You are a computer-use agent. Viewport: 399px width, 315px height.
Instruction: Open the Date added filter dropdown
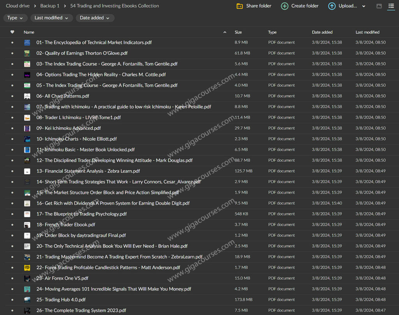(x=95, y=18)
